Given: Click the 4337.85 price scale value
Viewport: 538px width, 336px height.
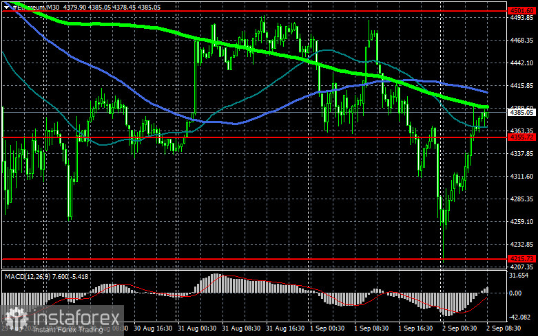Looking at the screenshot, I should point(522,154).
